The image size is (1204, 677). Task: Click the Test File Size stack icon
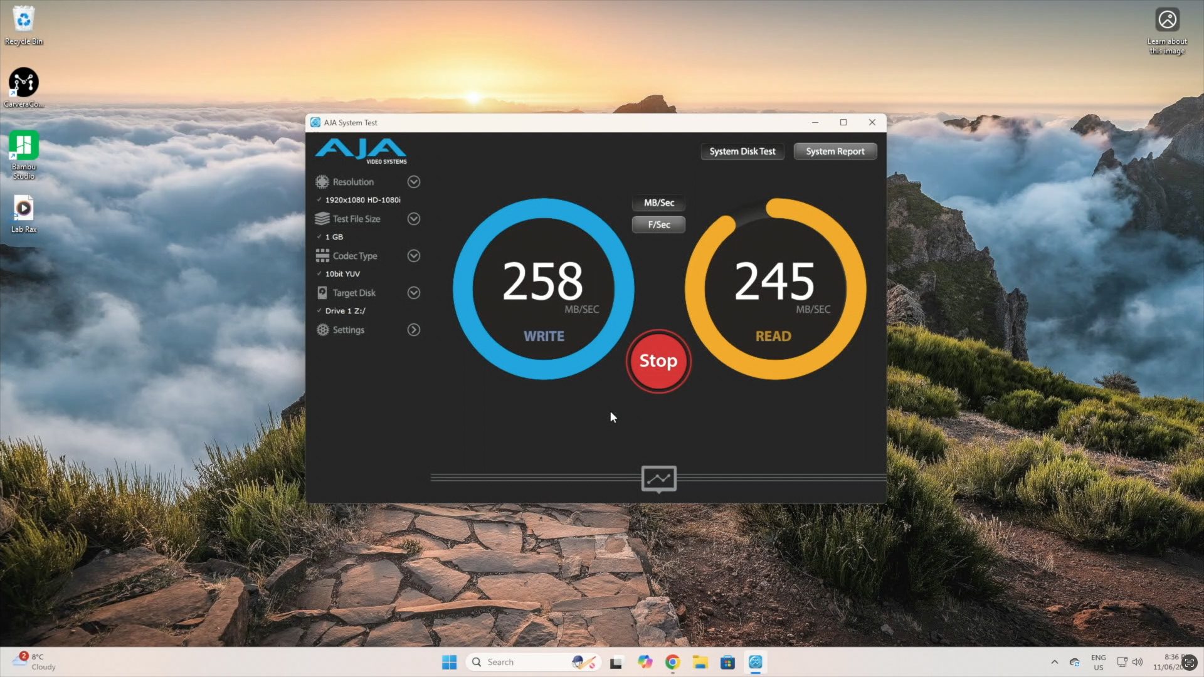322,219
